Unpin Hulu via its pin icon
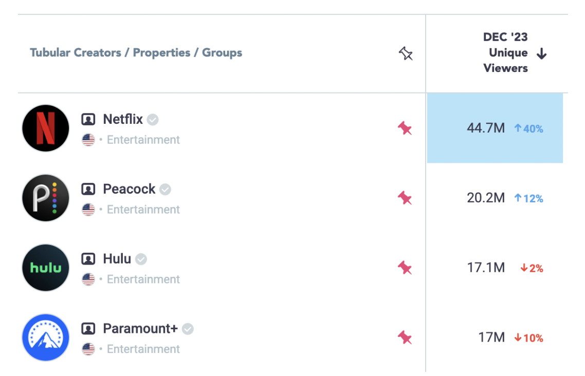The width and height of the screenshot is (585, 376). click(405, 268)
